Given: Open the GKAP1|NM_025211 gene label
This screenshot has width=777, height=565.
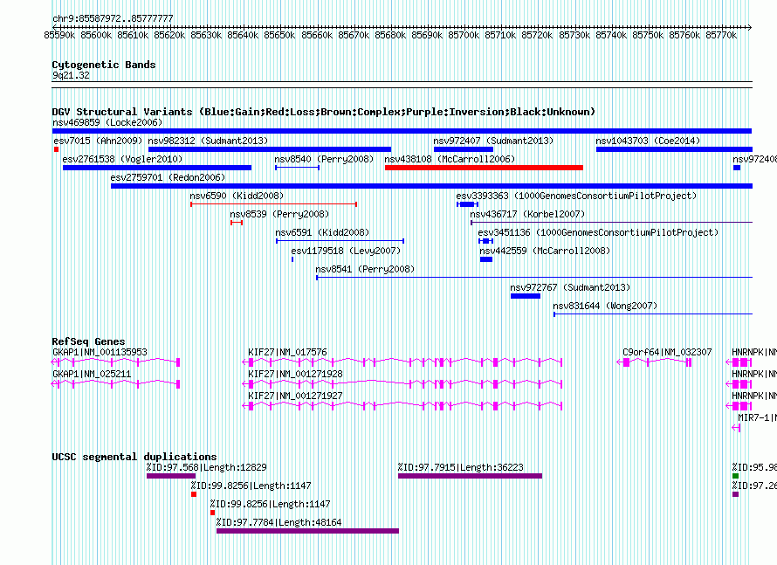Looking at the screenshot, I should 92,374.
